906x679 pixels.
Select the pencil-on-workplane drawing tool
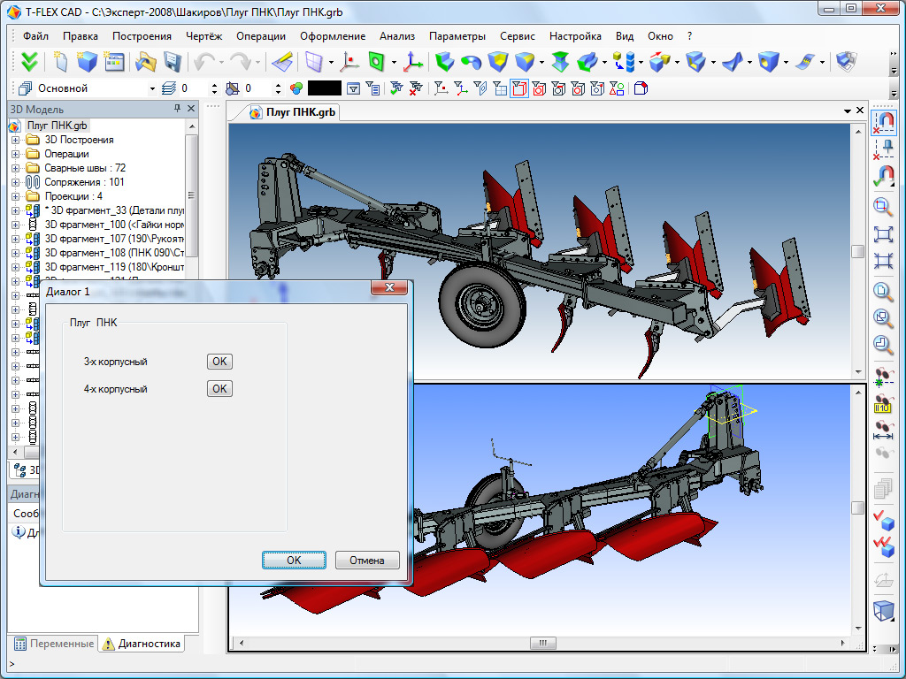(x=282, y=61)
